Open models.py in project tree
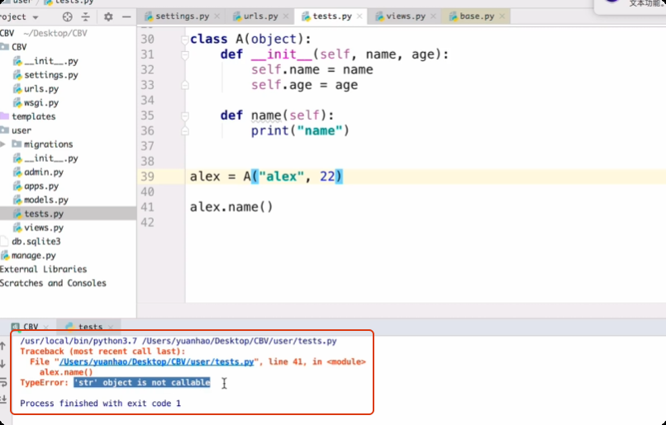666x425 pixels. [x=45, y=201]
